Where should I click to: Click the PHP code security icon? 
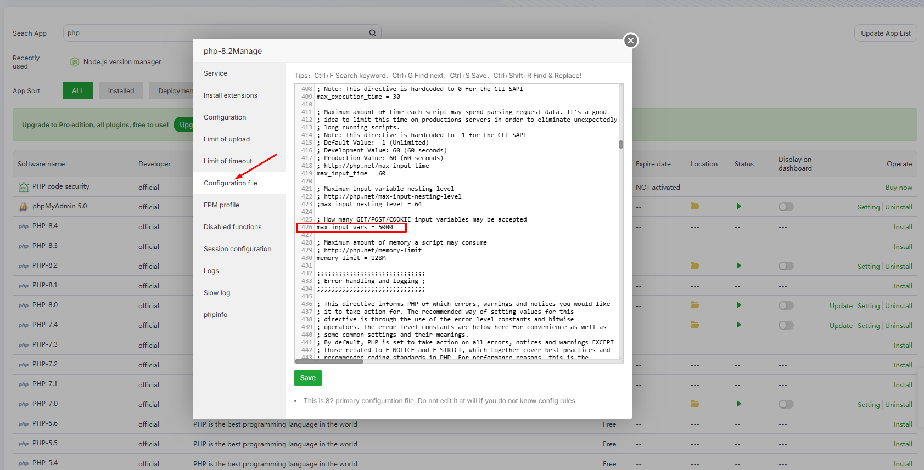pyautogui.click(x=24, y=187)
